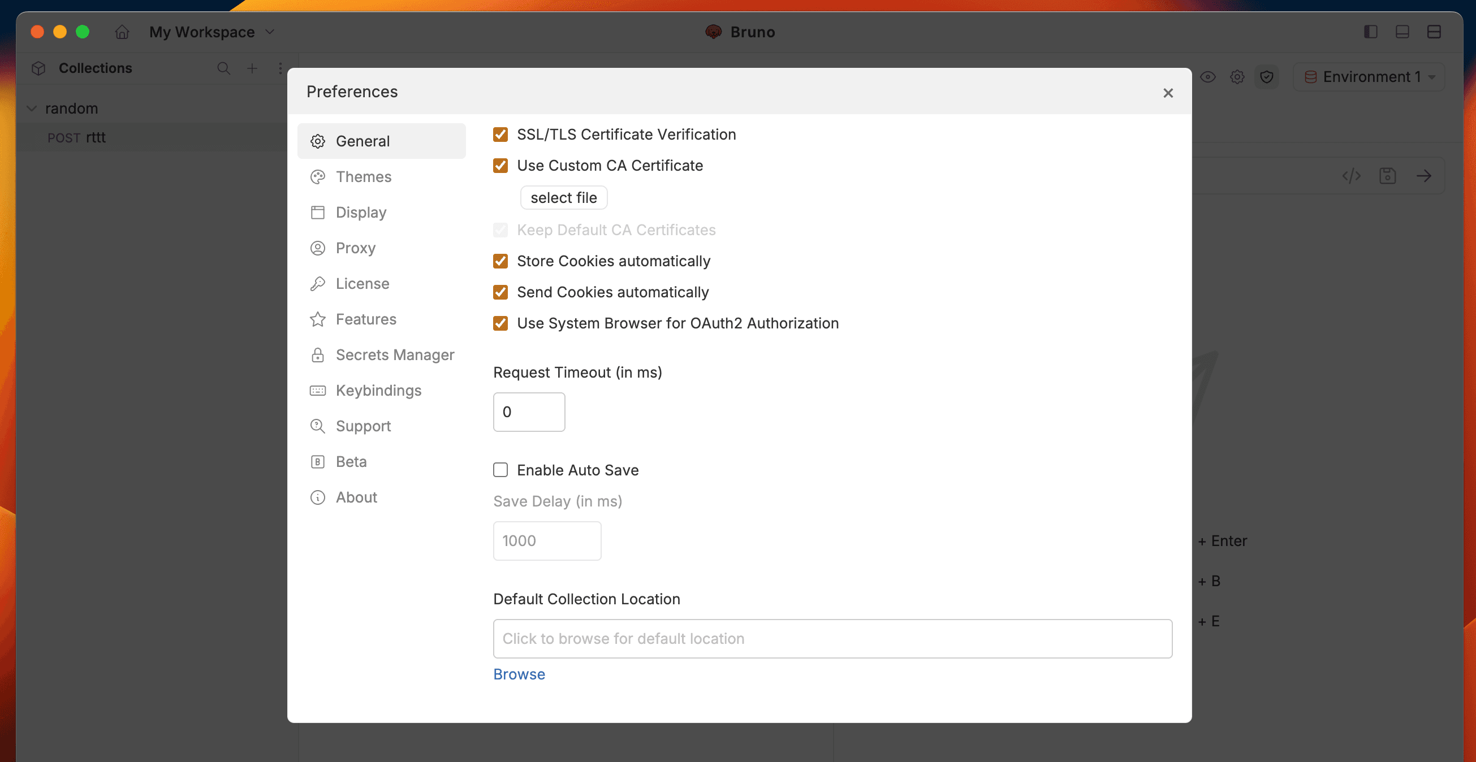This screenshot has width=1476, height=762.
Task: Open the code snippet generator icon
Action: point(1352,176)
